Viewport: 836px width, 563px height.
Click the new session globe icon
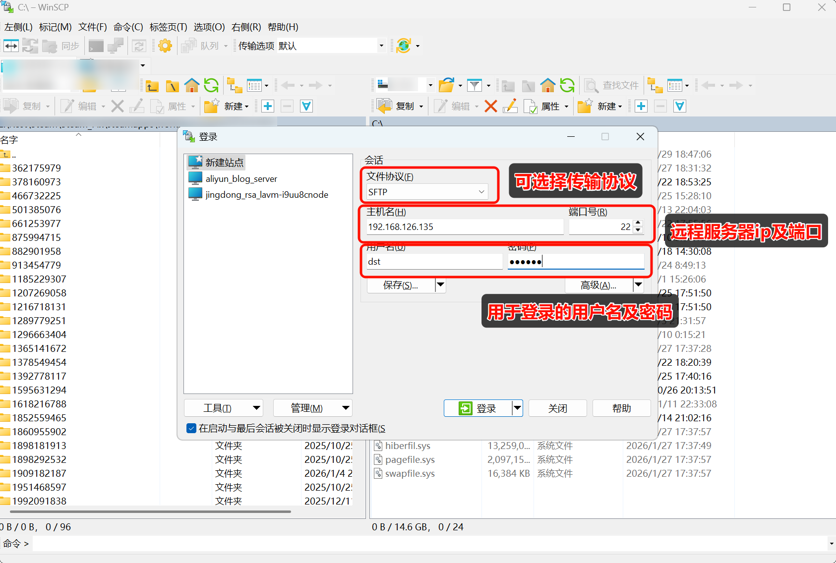coord(404,46)
